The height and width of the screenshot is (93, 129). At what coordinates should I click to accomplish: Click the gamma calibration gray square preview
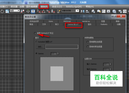tap(57, 74)
